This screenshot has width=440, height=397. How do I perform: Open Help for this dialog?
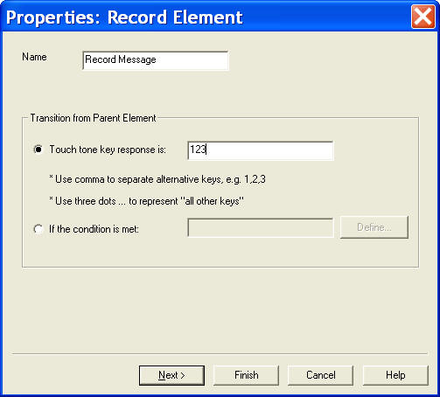tap(395, 375)
